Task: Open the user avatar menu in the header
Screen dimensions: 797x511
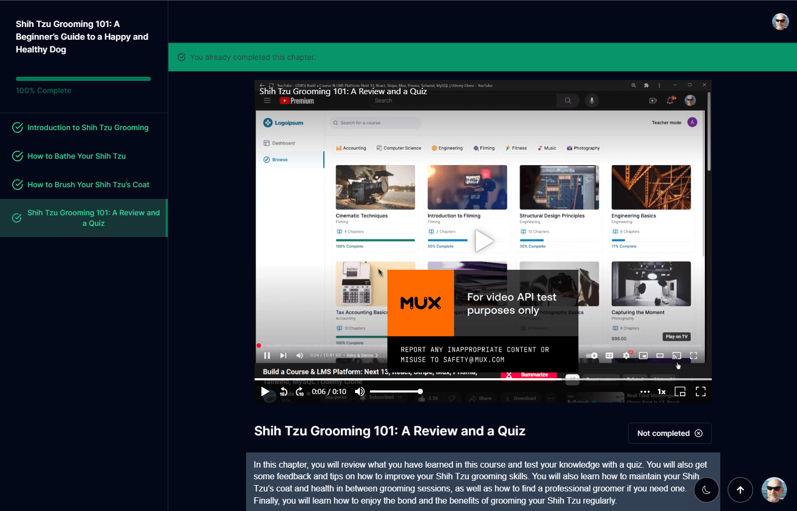Action: coord(780,22)
